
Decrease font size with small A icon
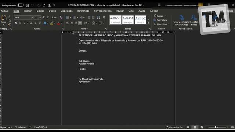[48, 18]
